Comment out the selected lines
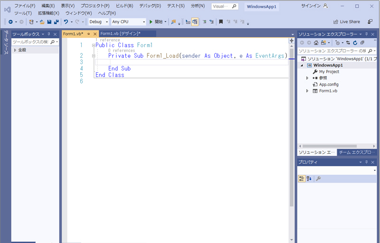This screenshot has height=243, width=380. click(205, 22)
